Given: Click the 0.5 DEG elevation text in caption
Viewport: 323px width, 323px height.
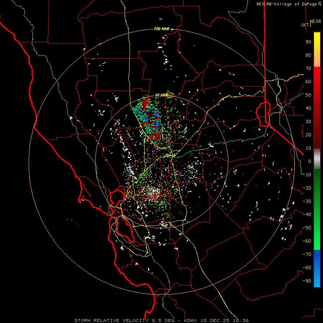Looking at the screenshot, I should point(163,320).
